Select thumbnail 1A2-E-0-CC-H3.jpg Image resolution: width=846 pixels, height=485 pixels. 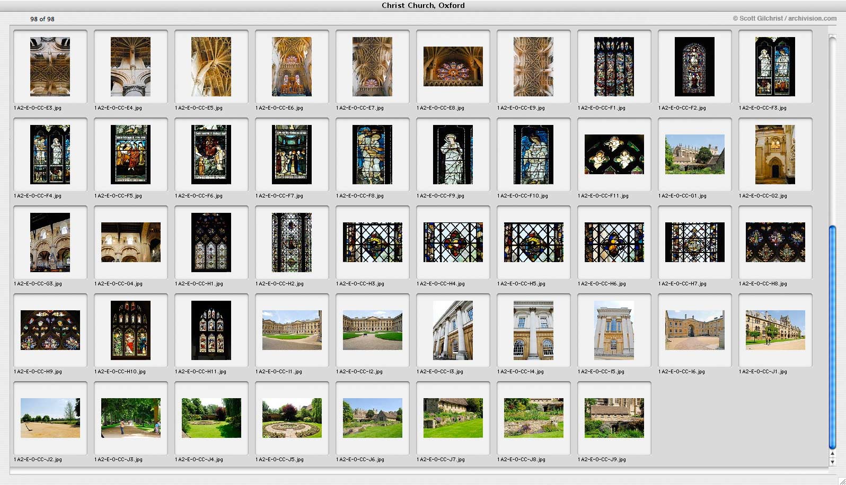pyautogui.click(x=373, y=242)
